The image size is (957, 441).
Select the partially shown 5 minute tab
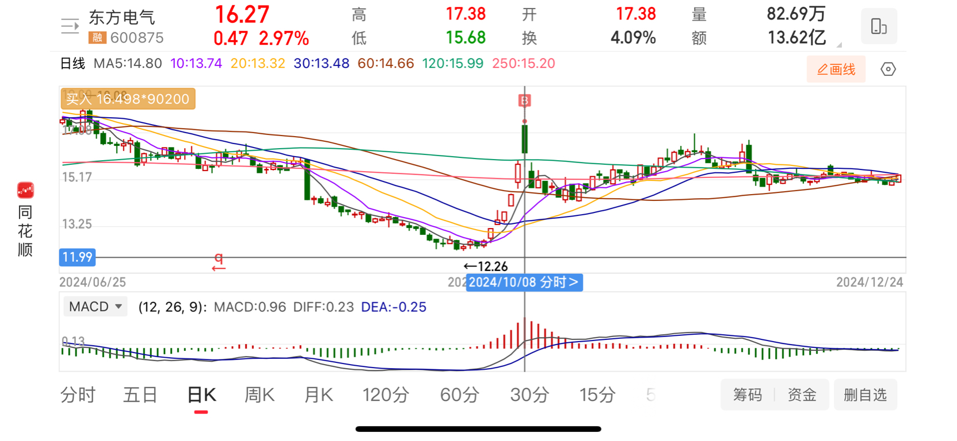tap(650, 395)
